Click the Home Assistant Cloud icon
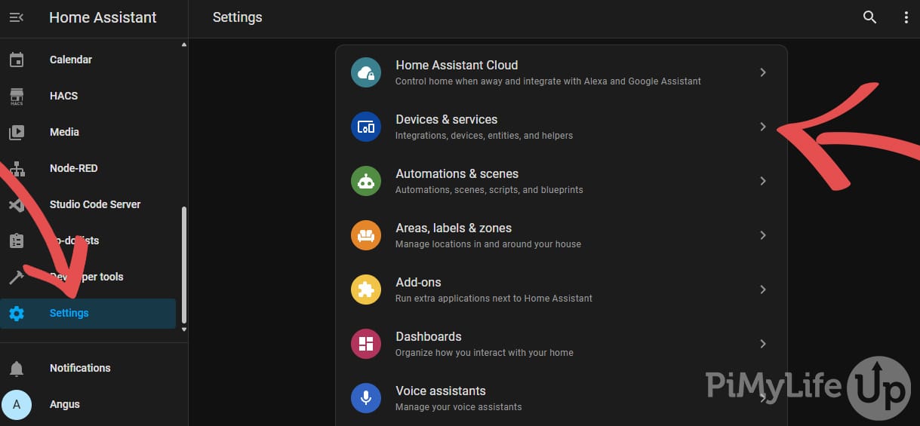Viewport: 920px width, 426px height. (366, 72)
